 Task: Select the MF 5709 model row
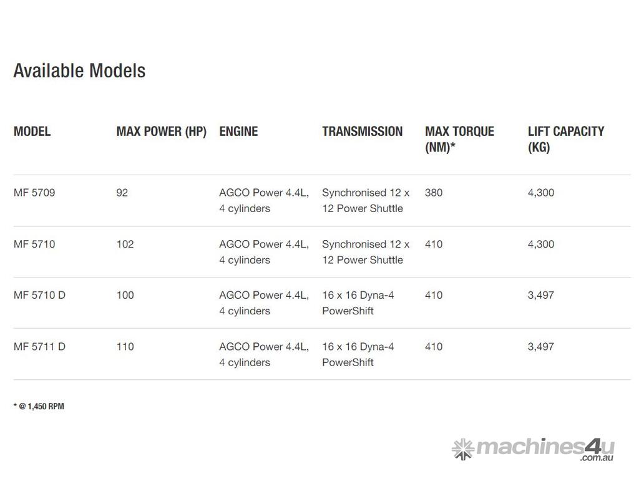(34, 193)
